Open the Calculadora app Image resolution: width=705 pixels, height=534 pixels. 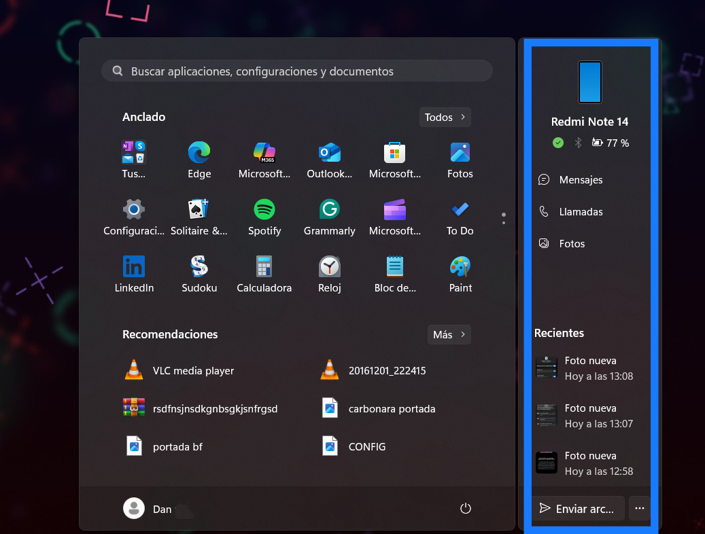pyautogui.click(x=264, y=274)
